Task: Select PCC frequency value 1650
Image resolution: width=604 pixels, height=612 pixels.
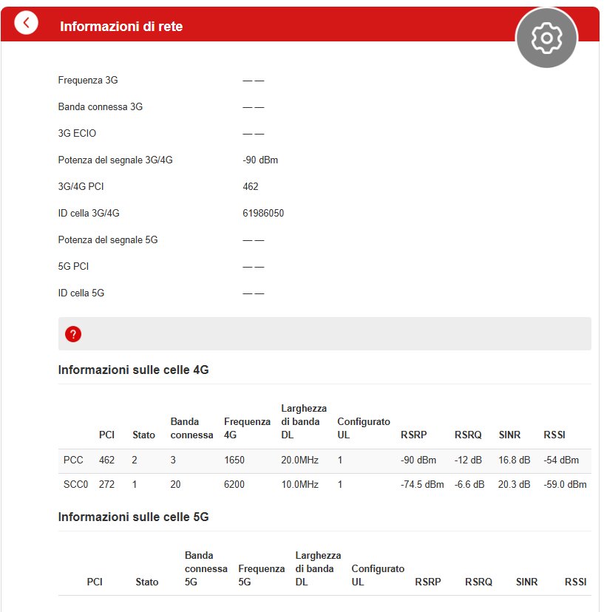Action: coord(234,460)
